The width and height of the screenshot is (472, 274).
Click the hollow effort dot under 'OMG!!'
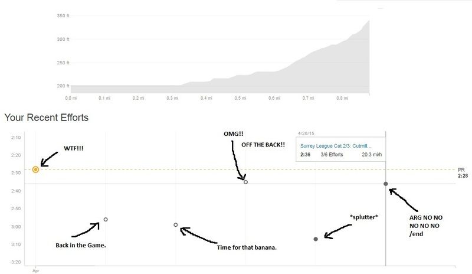click(245, 182)
